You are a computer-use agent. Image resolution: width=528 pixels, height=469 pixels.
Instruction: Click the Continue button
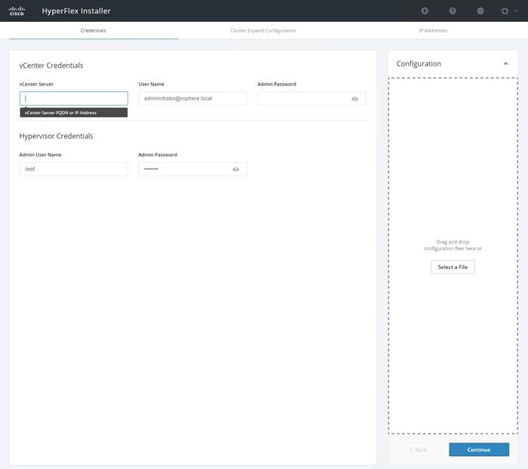479,449
